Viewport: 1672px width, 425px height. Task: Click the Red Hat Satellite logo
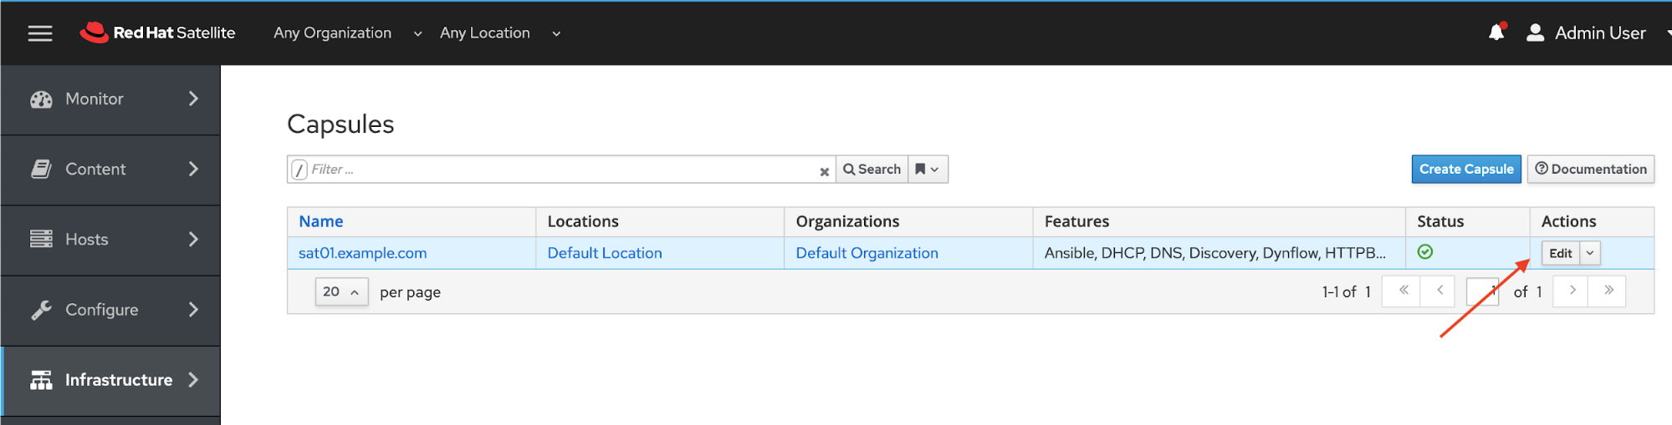point(158,33)
